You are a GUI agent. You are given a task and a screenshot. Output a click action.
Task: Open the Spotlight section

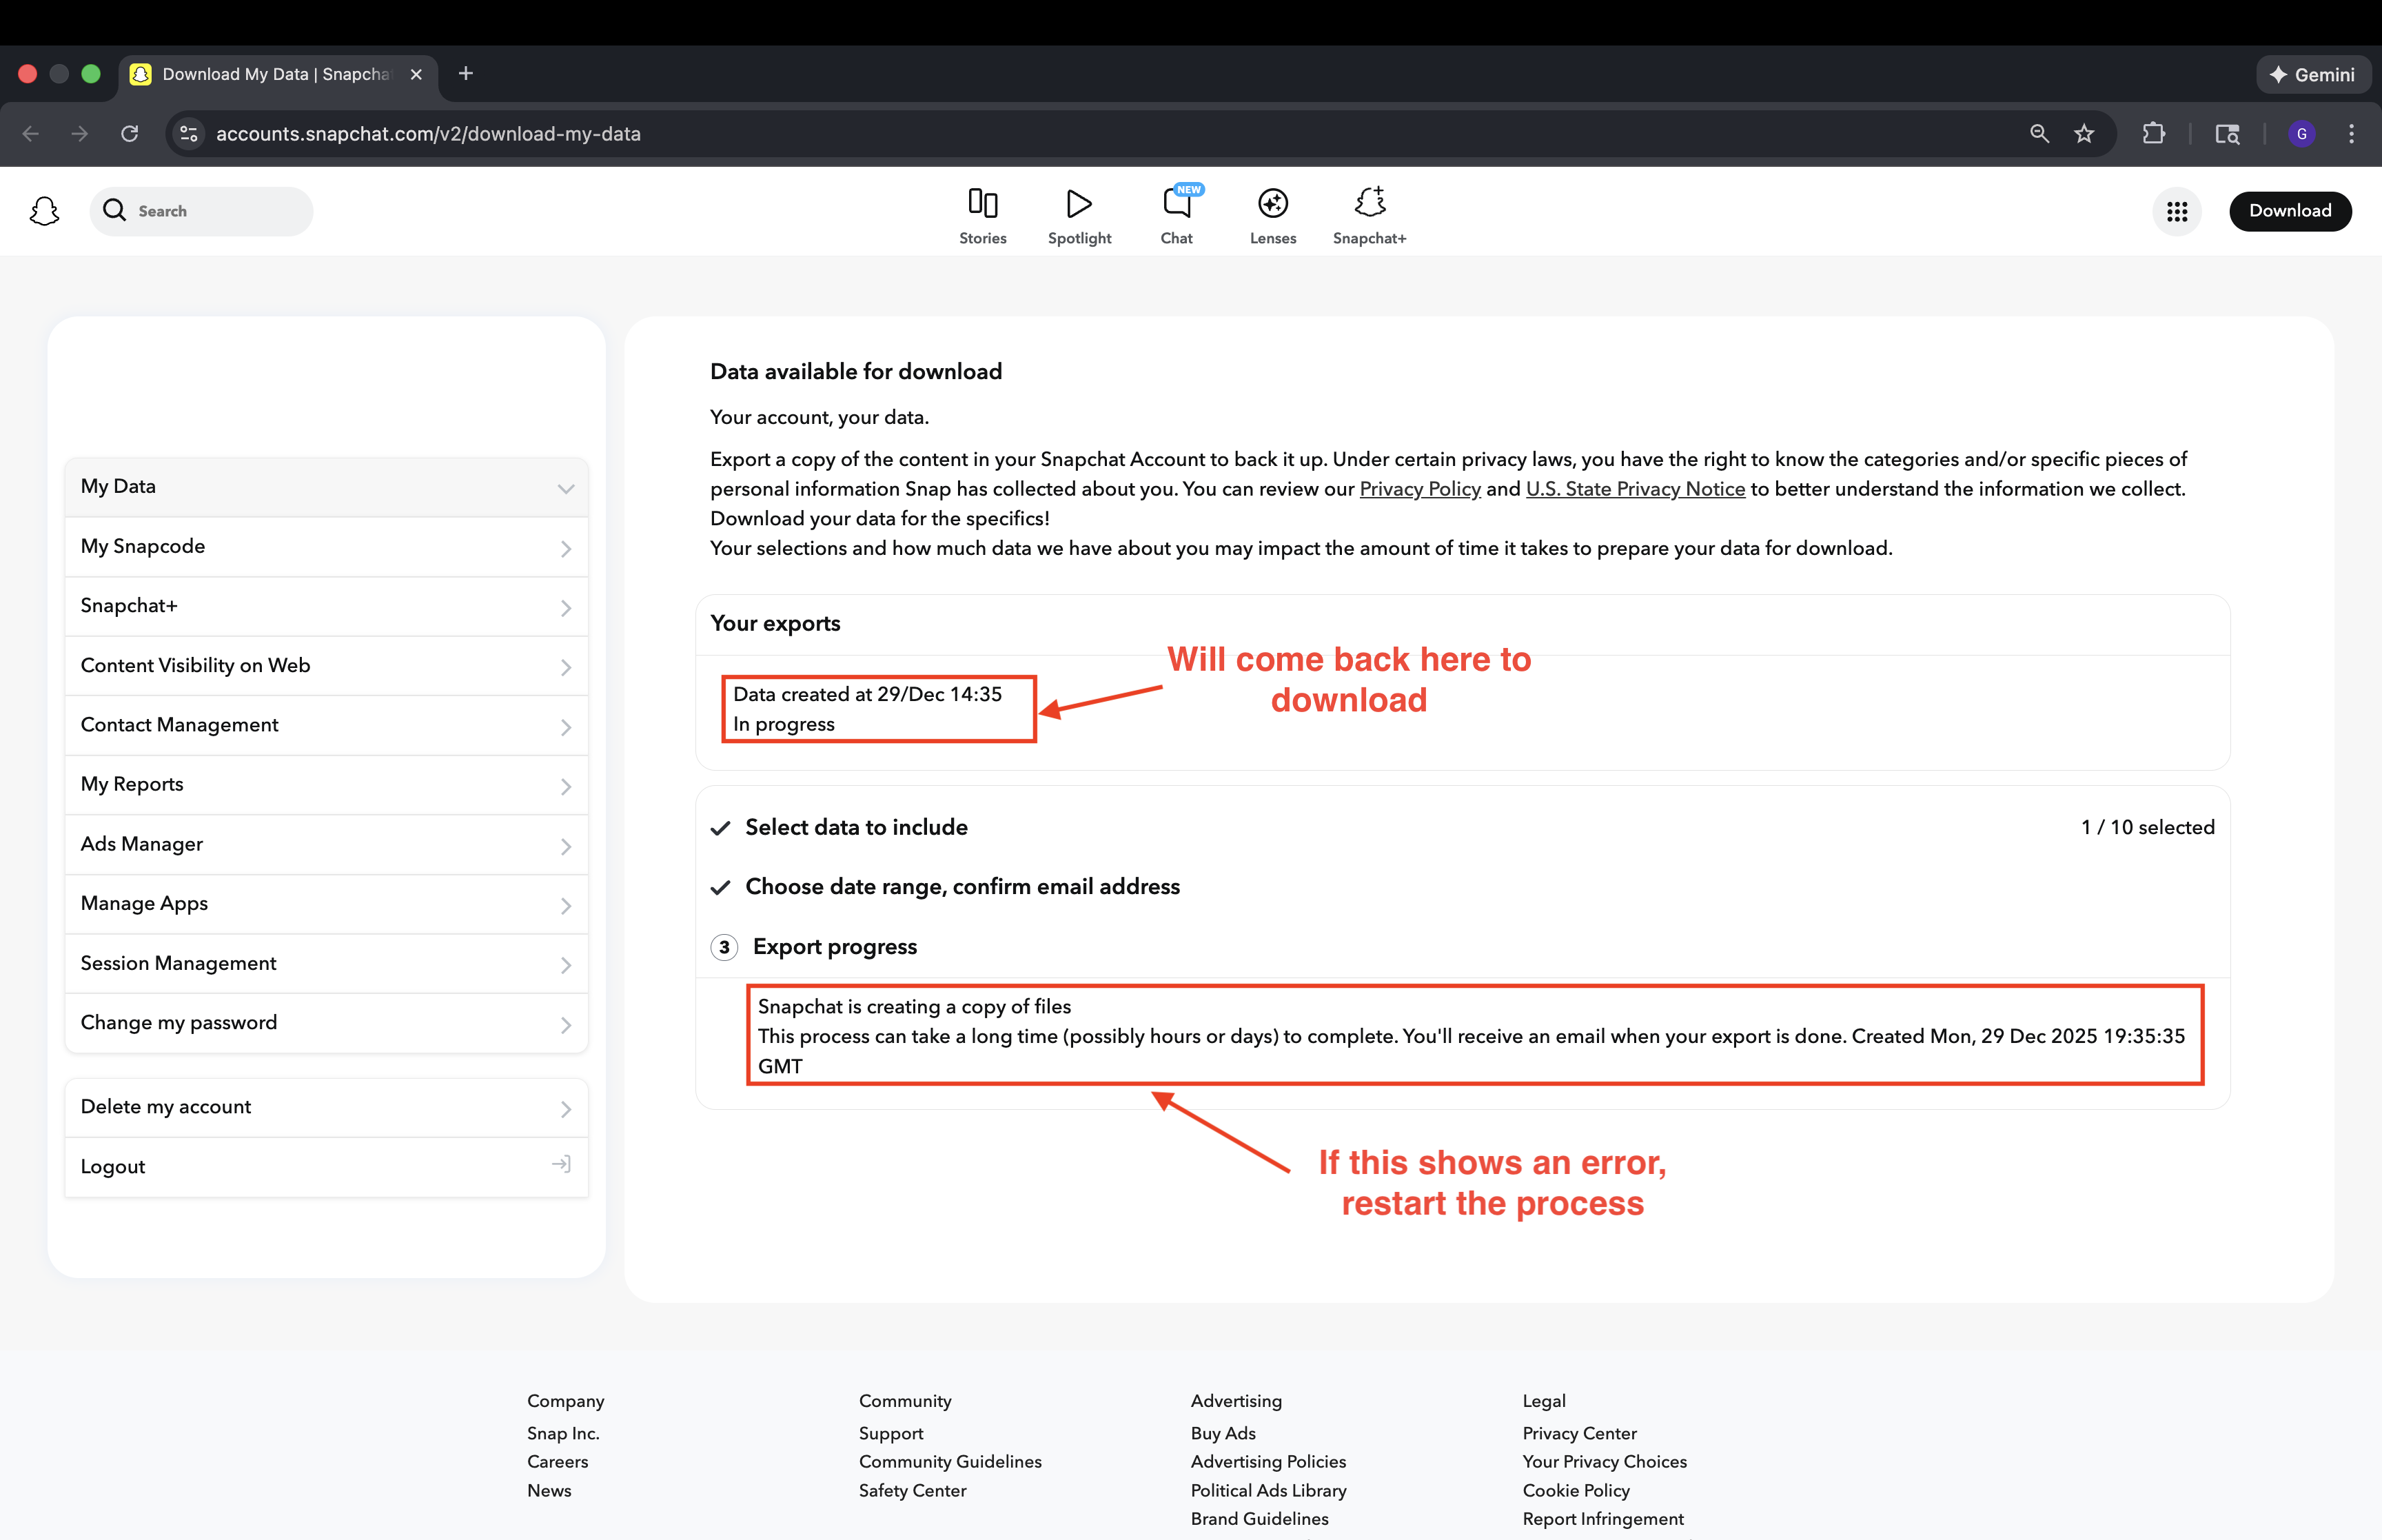[1079, 203]
